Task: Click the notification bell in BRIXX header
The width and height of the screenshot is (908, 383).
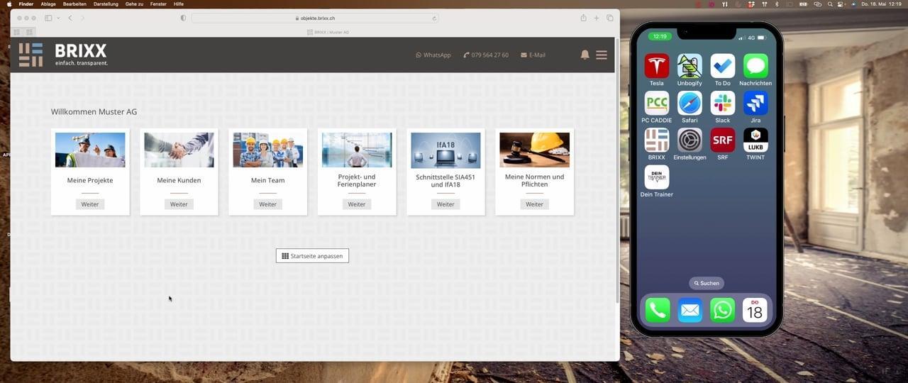Action: click(585, 55)
